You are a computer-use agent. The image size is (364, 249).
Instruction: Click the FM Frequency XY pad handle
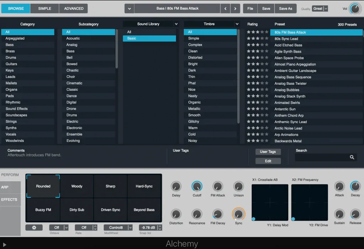click(293, 219)
